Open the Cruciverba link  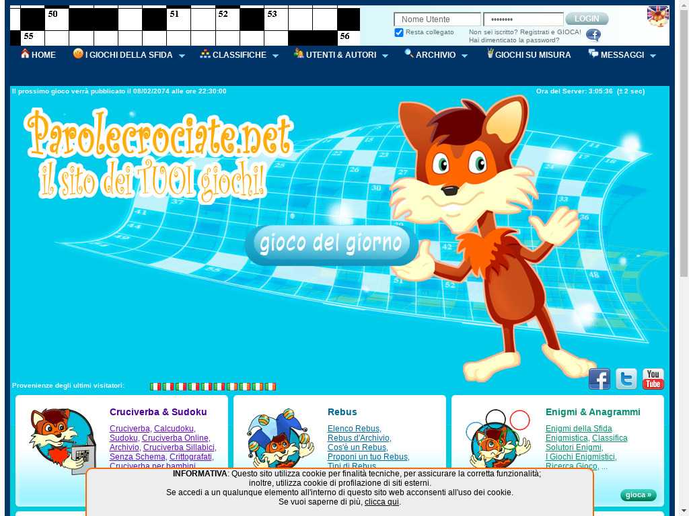pyautogui.click(x=130, y=429)
